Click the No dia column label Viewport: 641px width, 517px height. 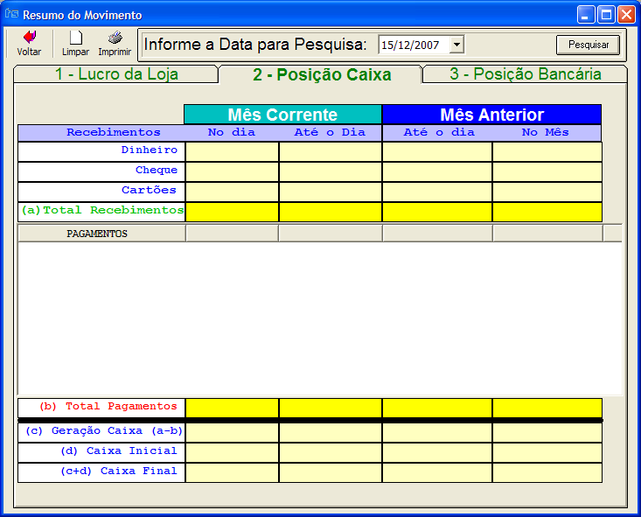(232, 132)
